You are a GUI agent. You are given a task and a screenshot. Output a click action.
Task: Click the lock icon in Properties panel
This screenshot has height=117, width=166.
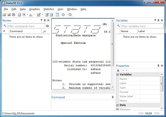click(x=118, y=70)
